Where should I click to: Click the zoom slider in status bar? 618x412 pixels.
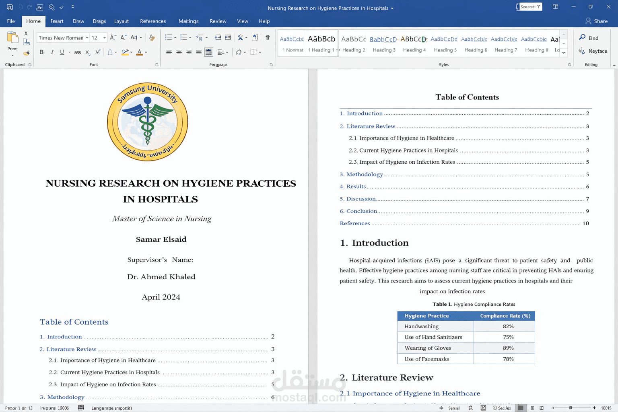point(571,408)
